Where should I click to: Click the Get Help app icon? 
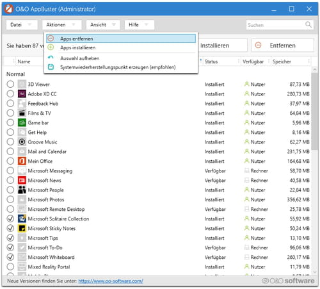pyautogui.click(x=22, y=132)
